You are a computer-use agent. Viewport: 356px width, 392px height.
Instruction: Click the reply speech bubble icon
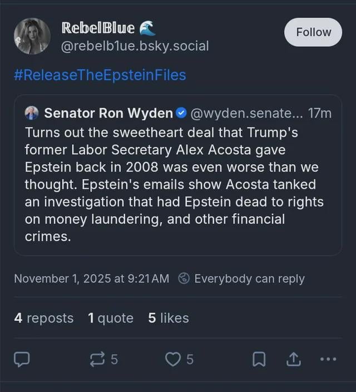pos(21,360)
